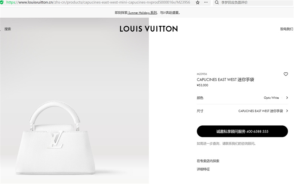
Task: Open 致电我们 contact menu item
Action: coord(286,29)
